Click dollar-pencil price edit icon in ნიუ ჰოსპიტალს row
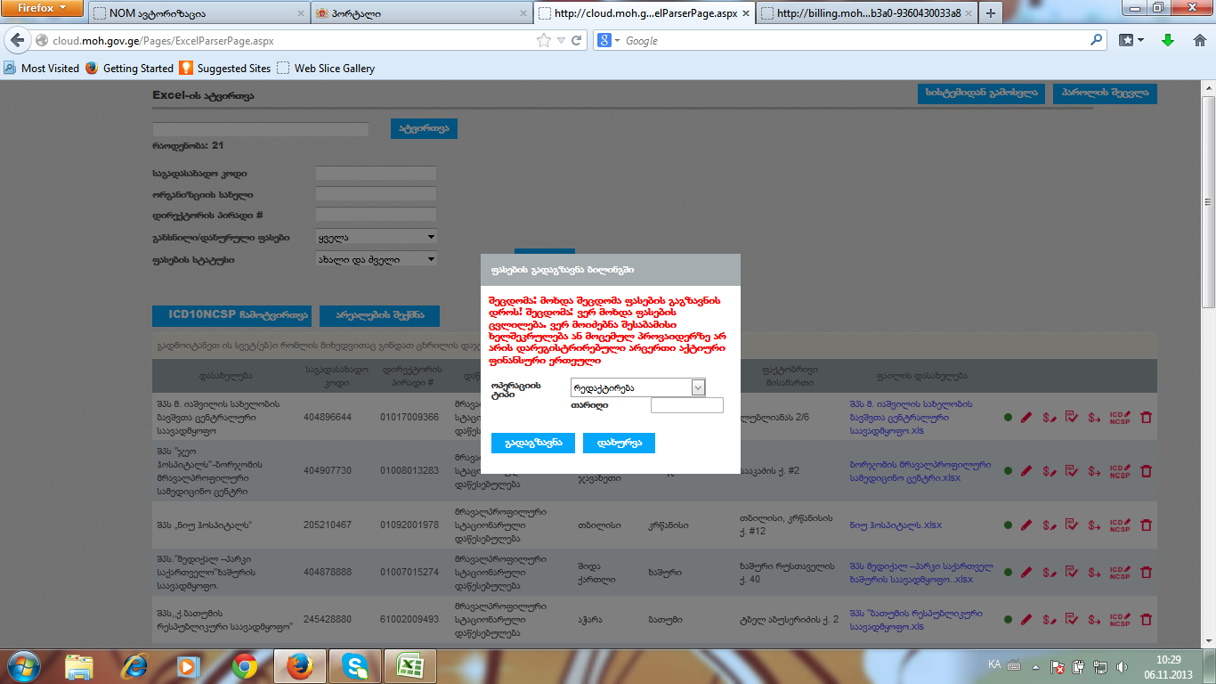Viewport: 1216px width, 684px height. pyautogui.click(x=1049, y=525)
